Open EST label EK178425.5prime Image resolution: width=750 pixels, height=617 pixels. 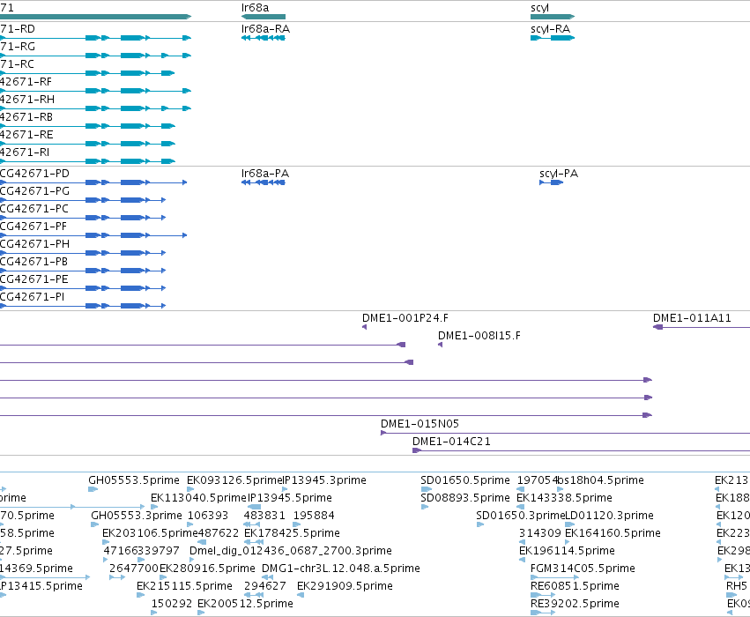[x=293, y=533]
